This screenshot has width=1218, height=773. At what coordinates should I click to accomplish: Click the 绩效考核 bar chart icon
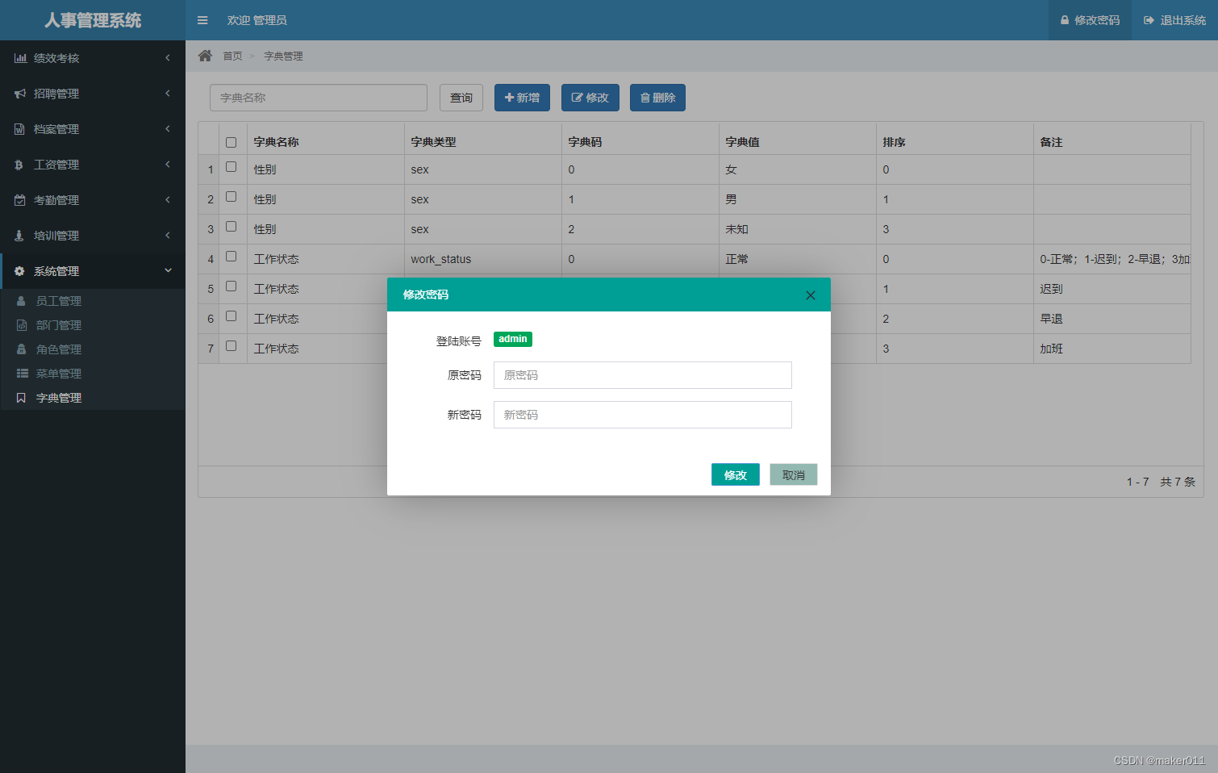pyautogui.click(x=20, y=58)
